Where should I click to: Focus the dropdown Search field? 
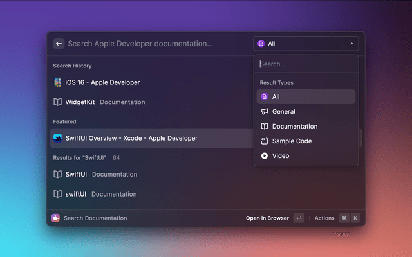click(x=306, y=64)
